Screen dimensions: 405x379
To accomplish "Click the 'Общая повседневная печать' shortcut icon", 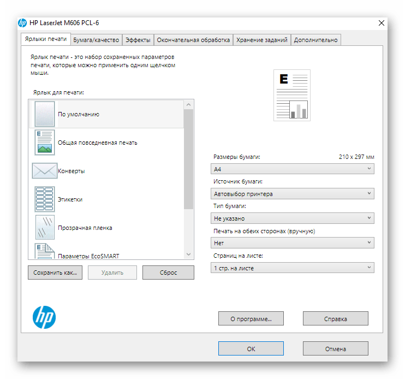I will 45,143.
